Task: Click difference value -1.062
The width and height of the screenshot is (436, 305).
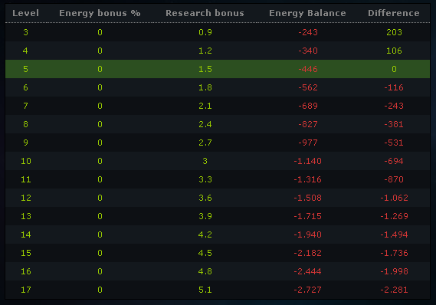Action: pyautogui.click(x=394, y=198)
